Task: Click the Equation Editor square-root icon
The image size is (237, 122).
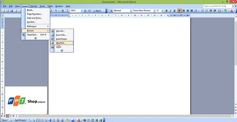Action: point(89,11)
